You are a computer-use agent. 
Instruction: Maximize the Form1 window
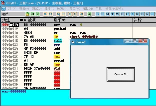tap(135, 41)
